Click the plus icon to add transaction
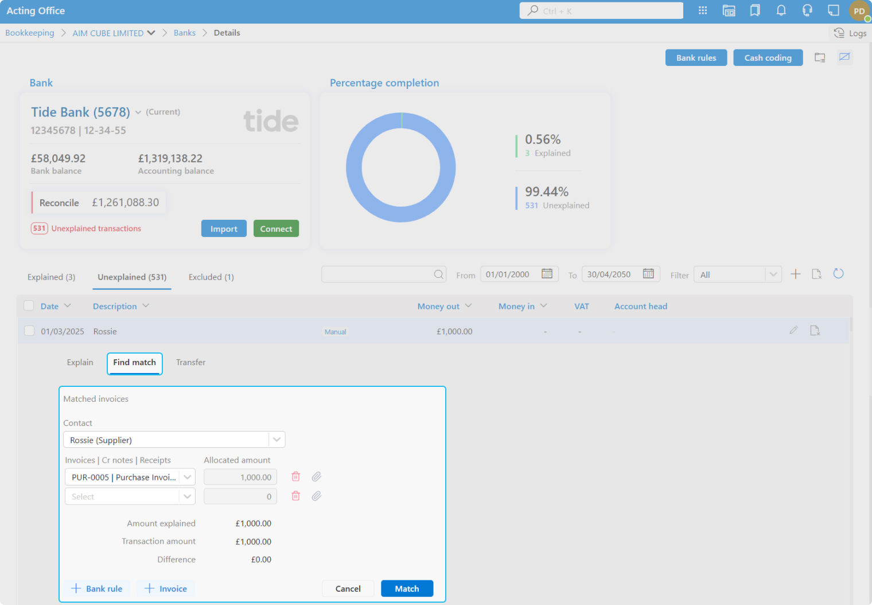872x605 pixels. click(x=795, y=274)
